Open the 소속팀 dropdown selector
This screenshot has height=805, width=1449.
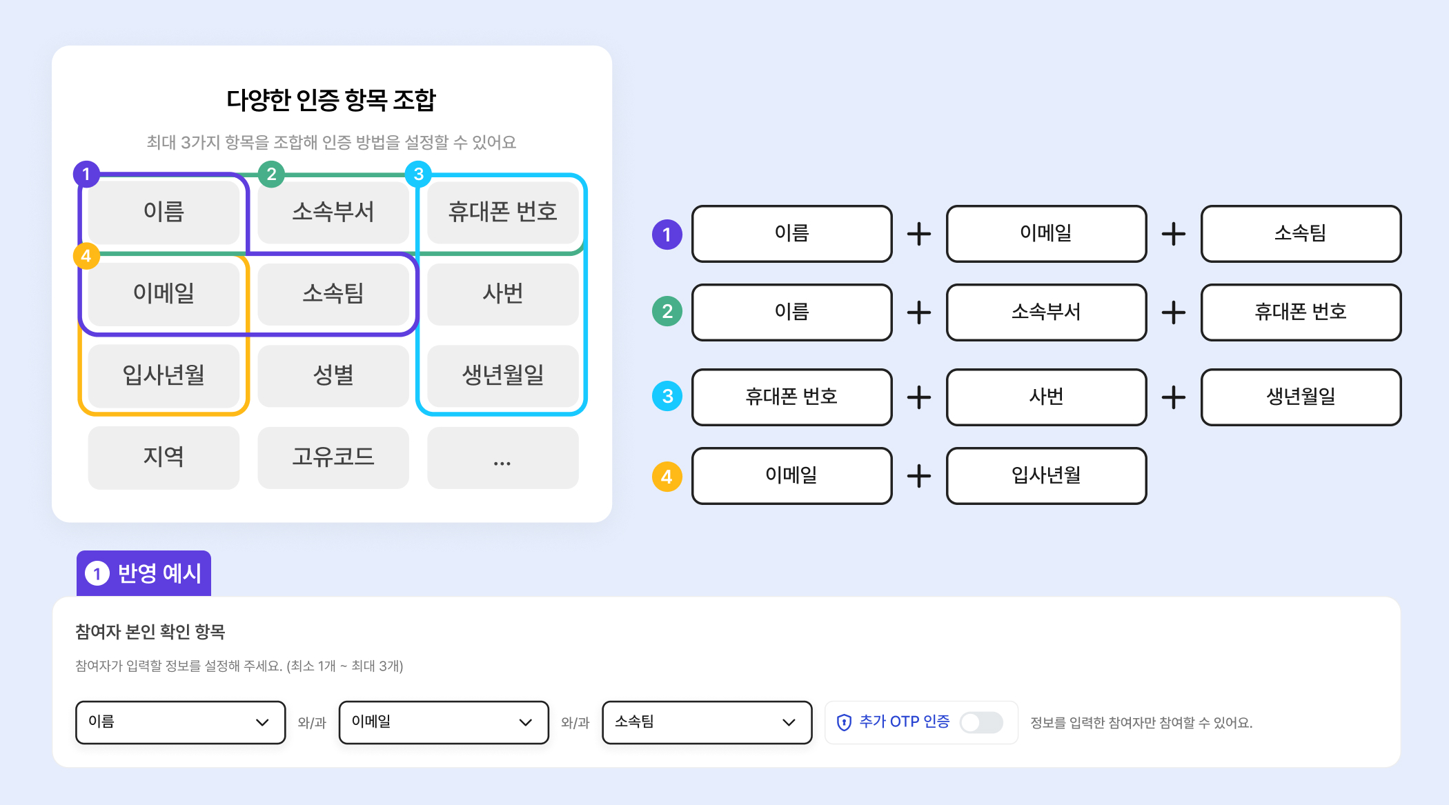pos(707,722)
